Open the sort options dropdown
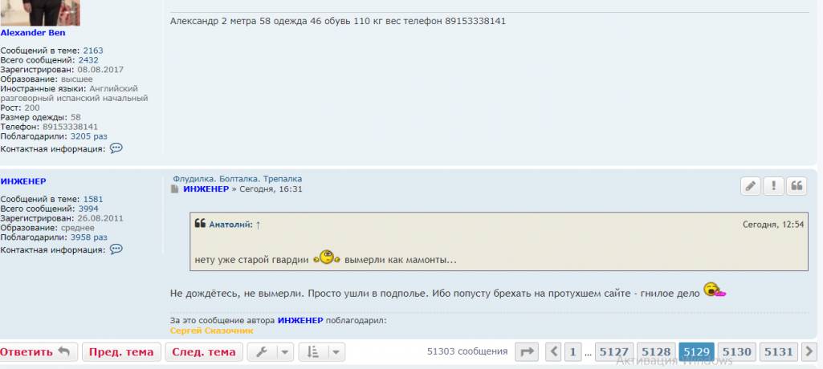 (322, 352)
